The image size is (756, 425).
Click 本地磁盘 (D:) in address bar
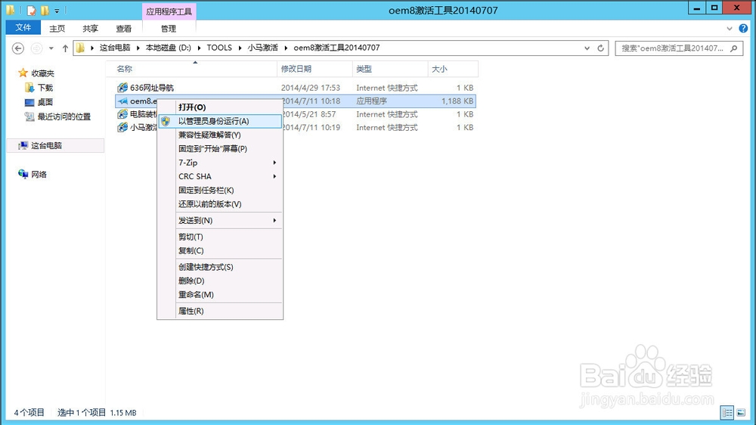click(169, 48)
